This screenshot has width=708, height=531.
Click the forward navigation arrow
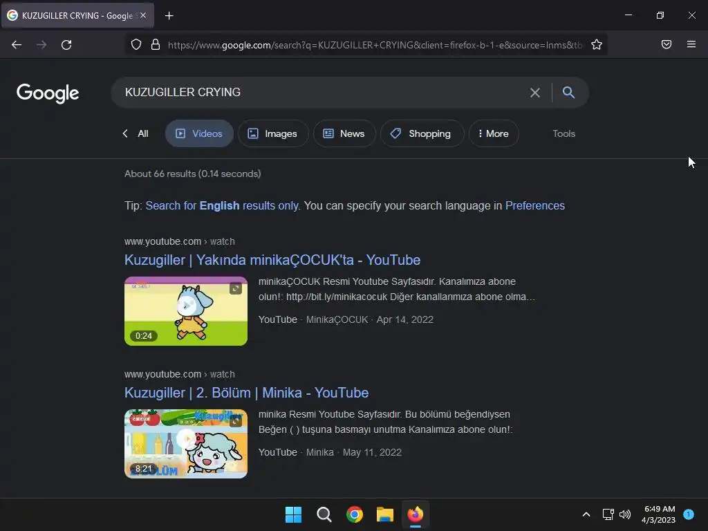[41, 45]
